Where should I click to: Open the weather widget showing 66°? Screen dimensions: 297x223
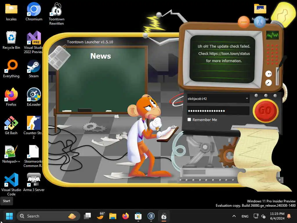[101, 216]
